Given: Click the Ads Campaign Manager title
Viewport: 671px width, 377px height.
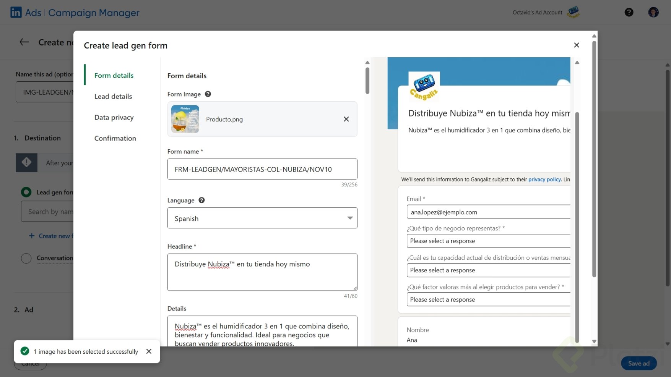Looking at the screenshot, I should tap(82, 13).
